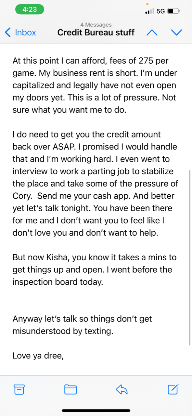This screenshot has height=416, width=192.
Task: Tap the back chevron beside Inbox
Action: (8, 32)
